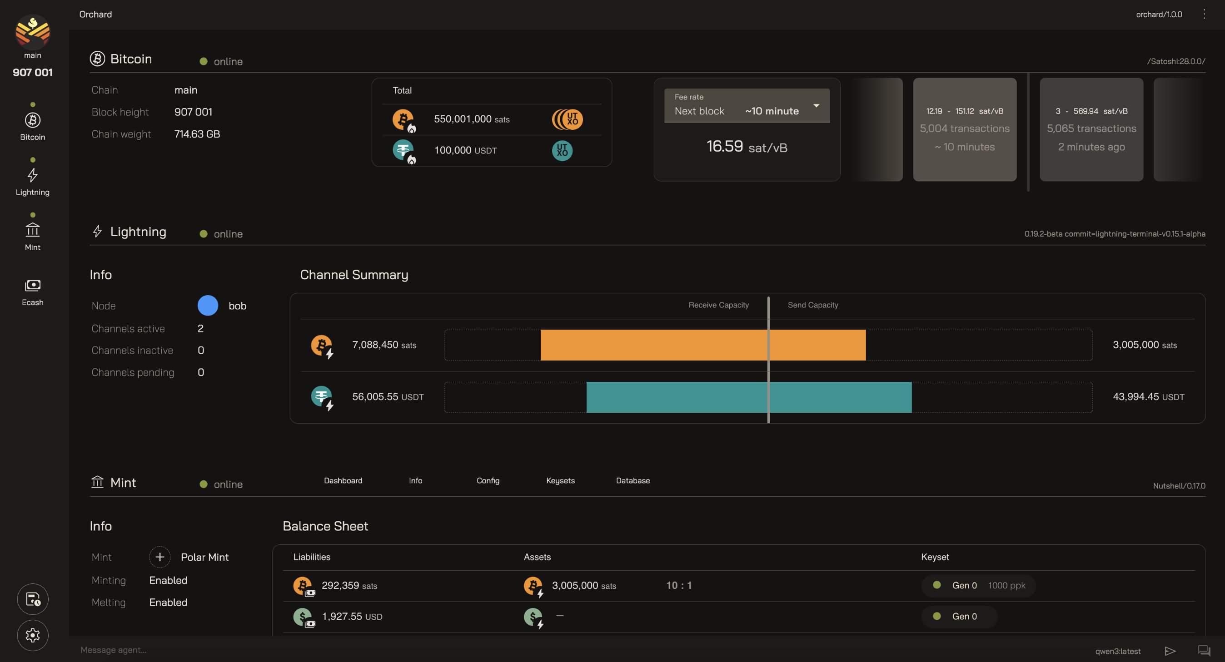
Task: Open the event log icon above settings
Action: pyautogui.click(x=32, y=599)
